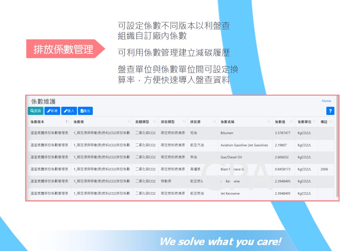Sort by the 排放類型 column sort arrows
This screenshot has width=357, height=251.
pyautogui.click(x=184, y=122)
